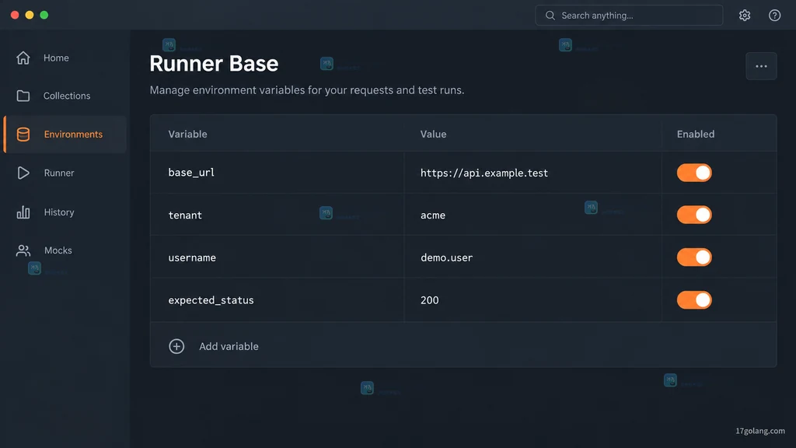796x448 pixels.
Task: Click the Add variable label
Action: tap(229, 346)
